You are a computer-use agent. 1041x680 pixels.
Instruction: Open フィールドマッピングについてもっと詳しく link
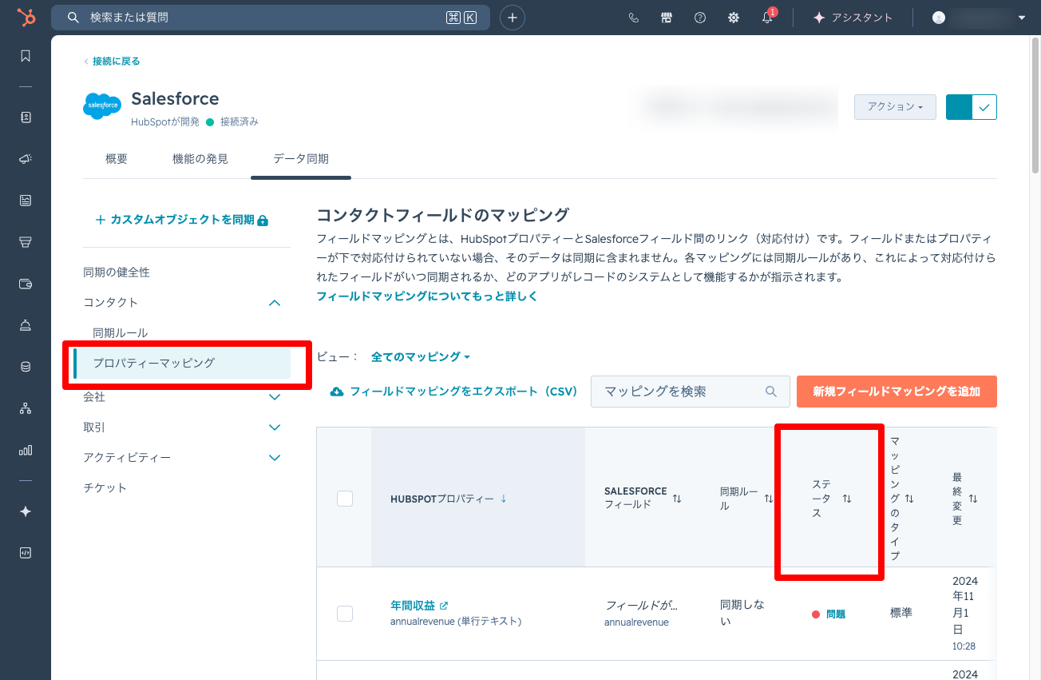427,296
